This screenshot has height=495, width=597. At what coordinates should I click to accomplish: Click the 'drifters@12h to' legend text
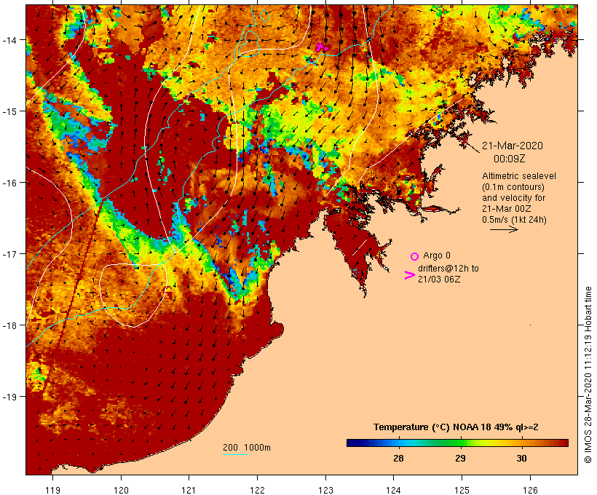(448, 269)
